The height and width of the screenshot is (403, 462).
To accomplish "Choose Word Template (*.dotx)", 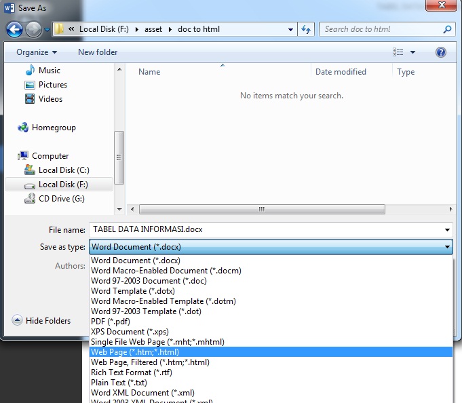I will (x=271, y=291).
